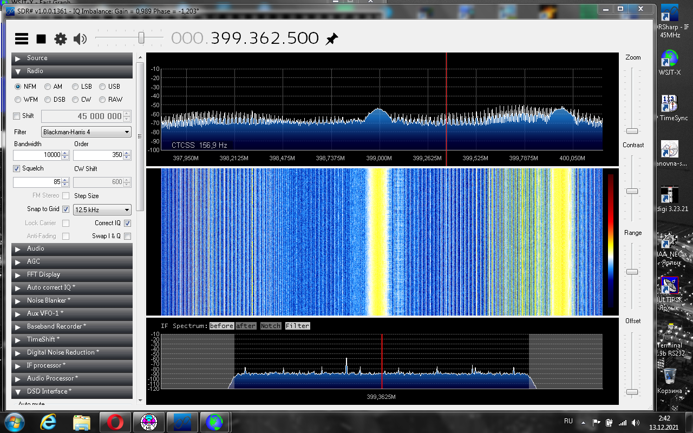The height and width of the screenshot is (433, 693).
Task: Select the AM demodulation mode
Action: tap(48, 87)
